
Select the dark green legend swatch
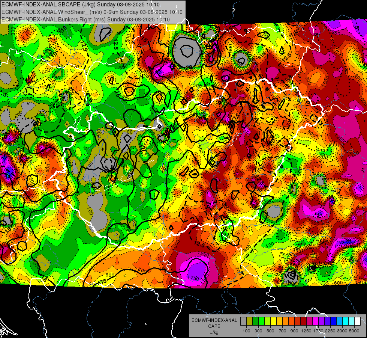click(x=255, y=321)
